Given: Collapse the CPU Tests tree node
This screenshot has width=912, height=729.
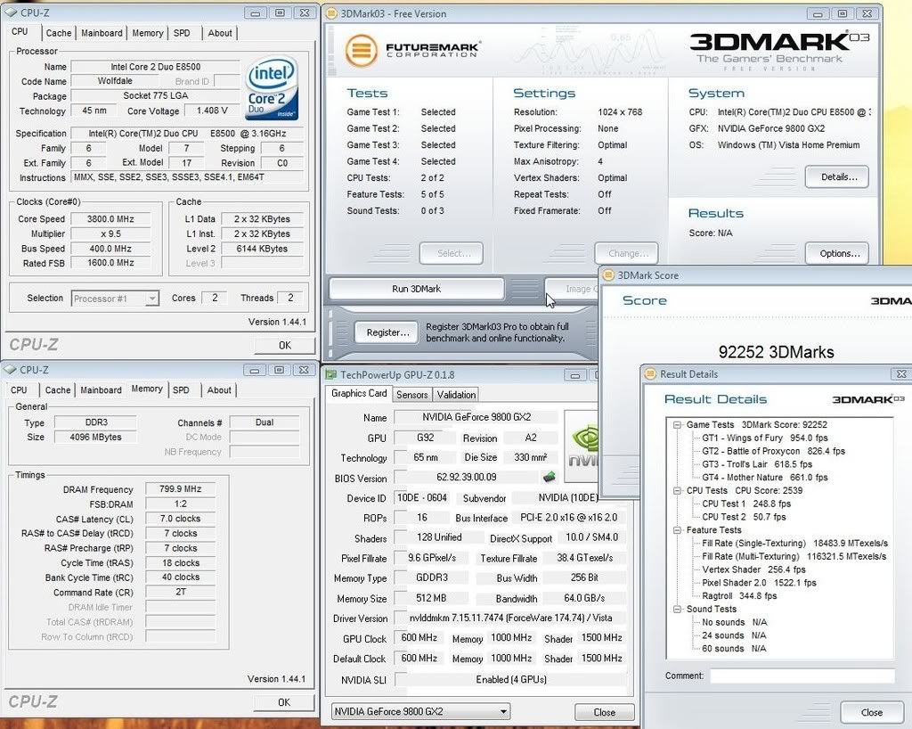Looking at the screenshot, I should [677, 490].
